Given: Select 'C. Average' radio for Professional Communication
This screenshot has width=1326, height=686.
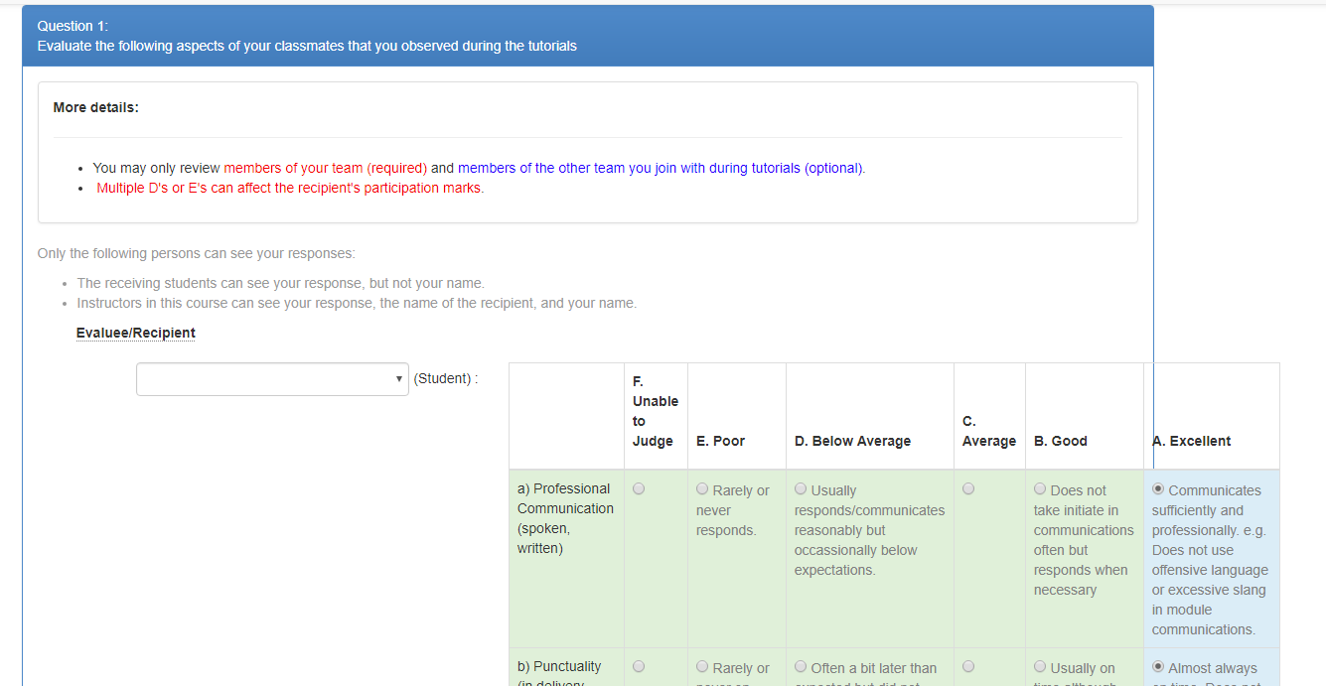Looking at the screenshot, I should [x=968, y=488].
